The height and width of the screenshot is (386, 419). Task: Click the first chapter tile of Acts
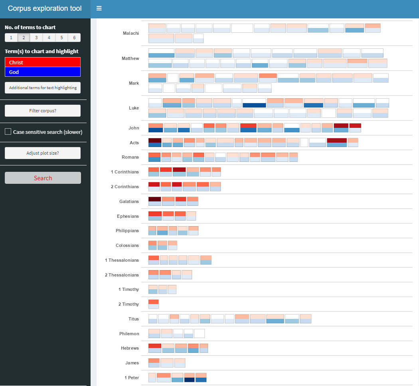[155, 143]
